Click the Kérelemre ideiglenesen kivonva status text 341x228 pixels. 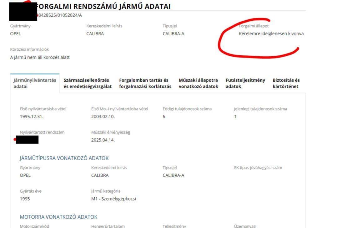[271, 34]
